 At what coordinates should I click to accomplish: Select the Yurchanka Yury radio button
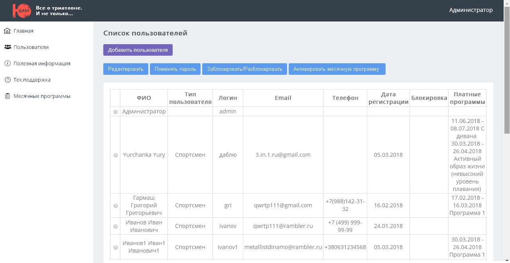(116, 155)
